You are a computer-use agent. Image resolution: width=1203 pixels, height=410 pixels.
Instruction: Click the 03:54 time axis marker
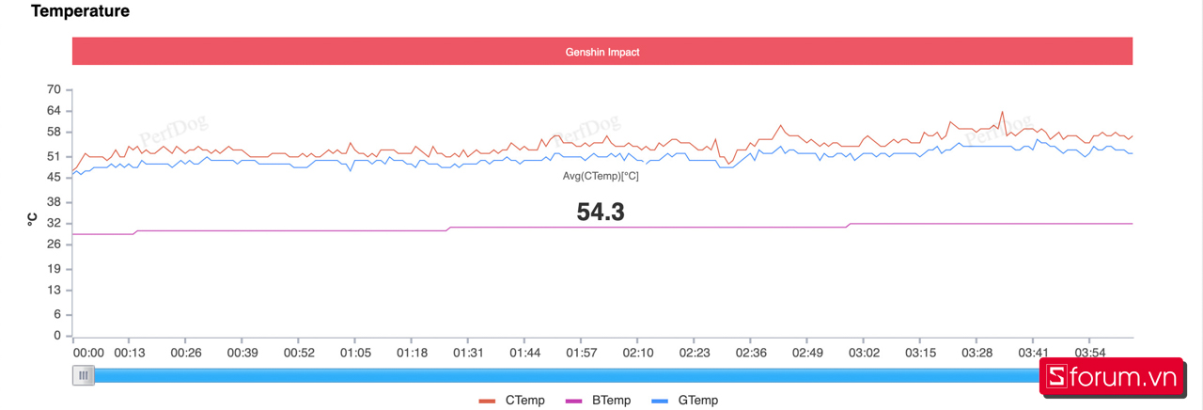1089,353
